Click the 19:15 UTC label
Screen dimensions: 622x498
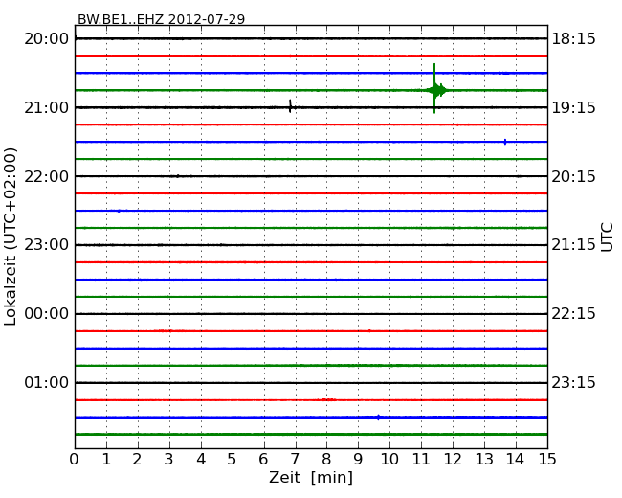[573, 107]
